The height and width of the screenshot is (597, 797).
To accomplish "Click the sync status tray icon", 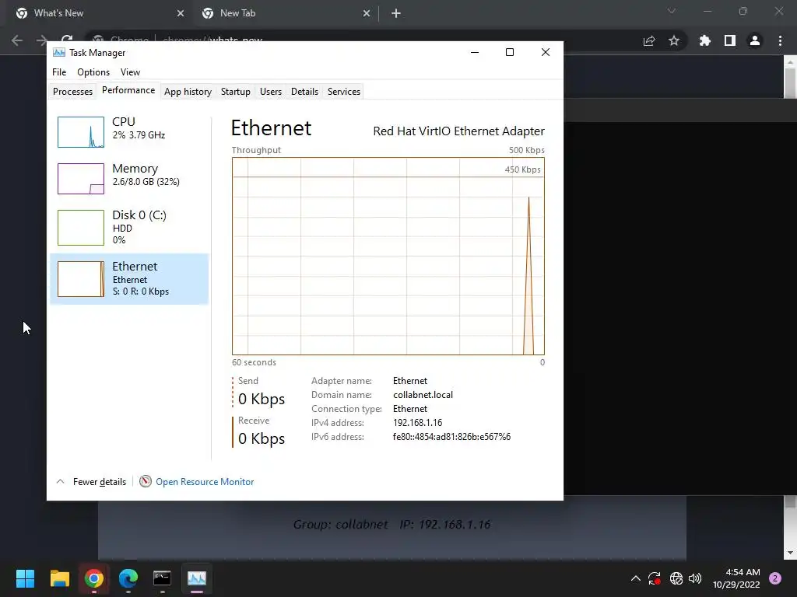I will pos(655,578).
